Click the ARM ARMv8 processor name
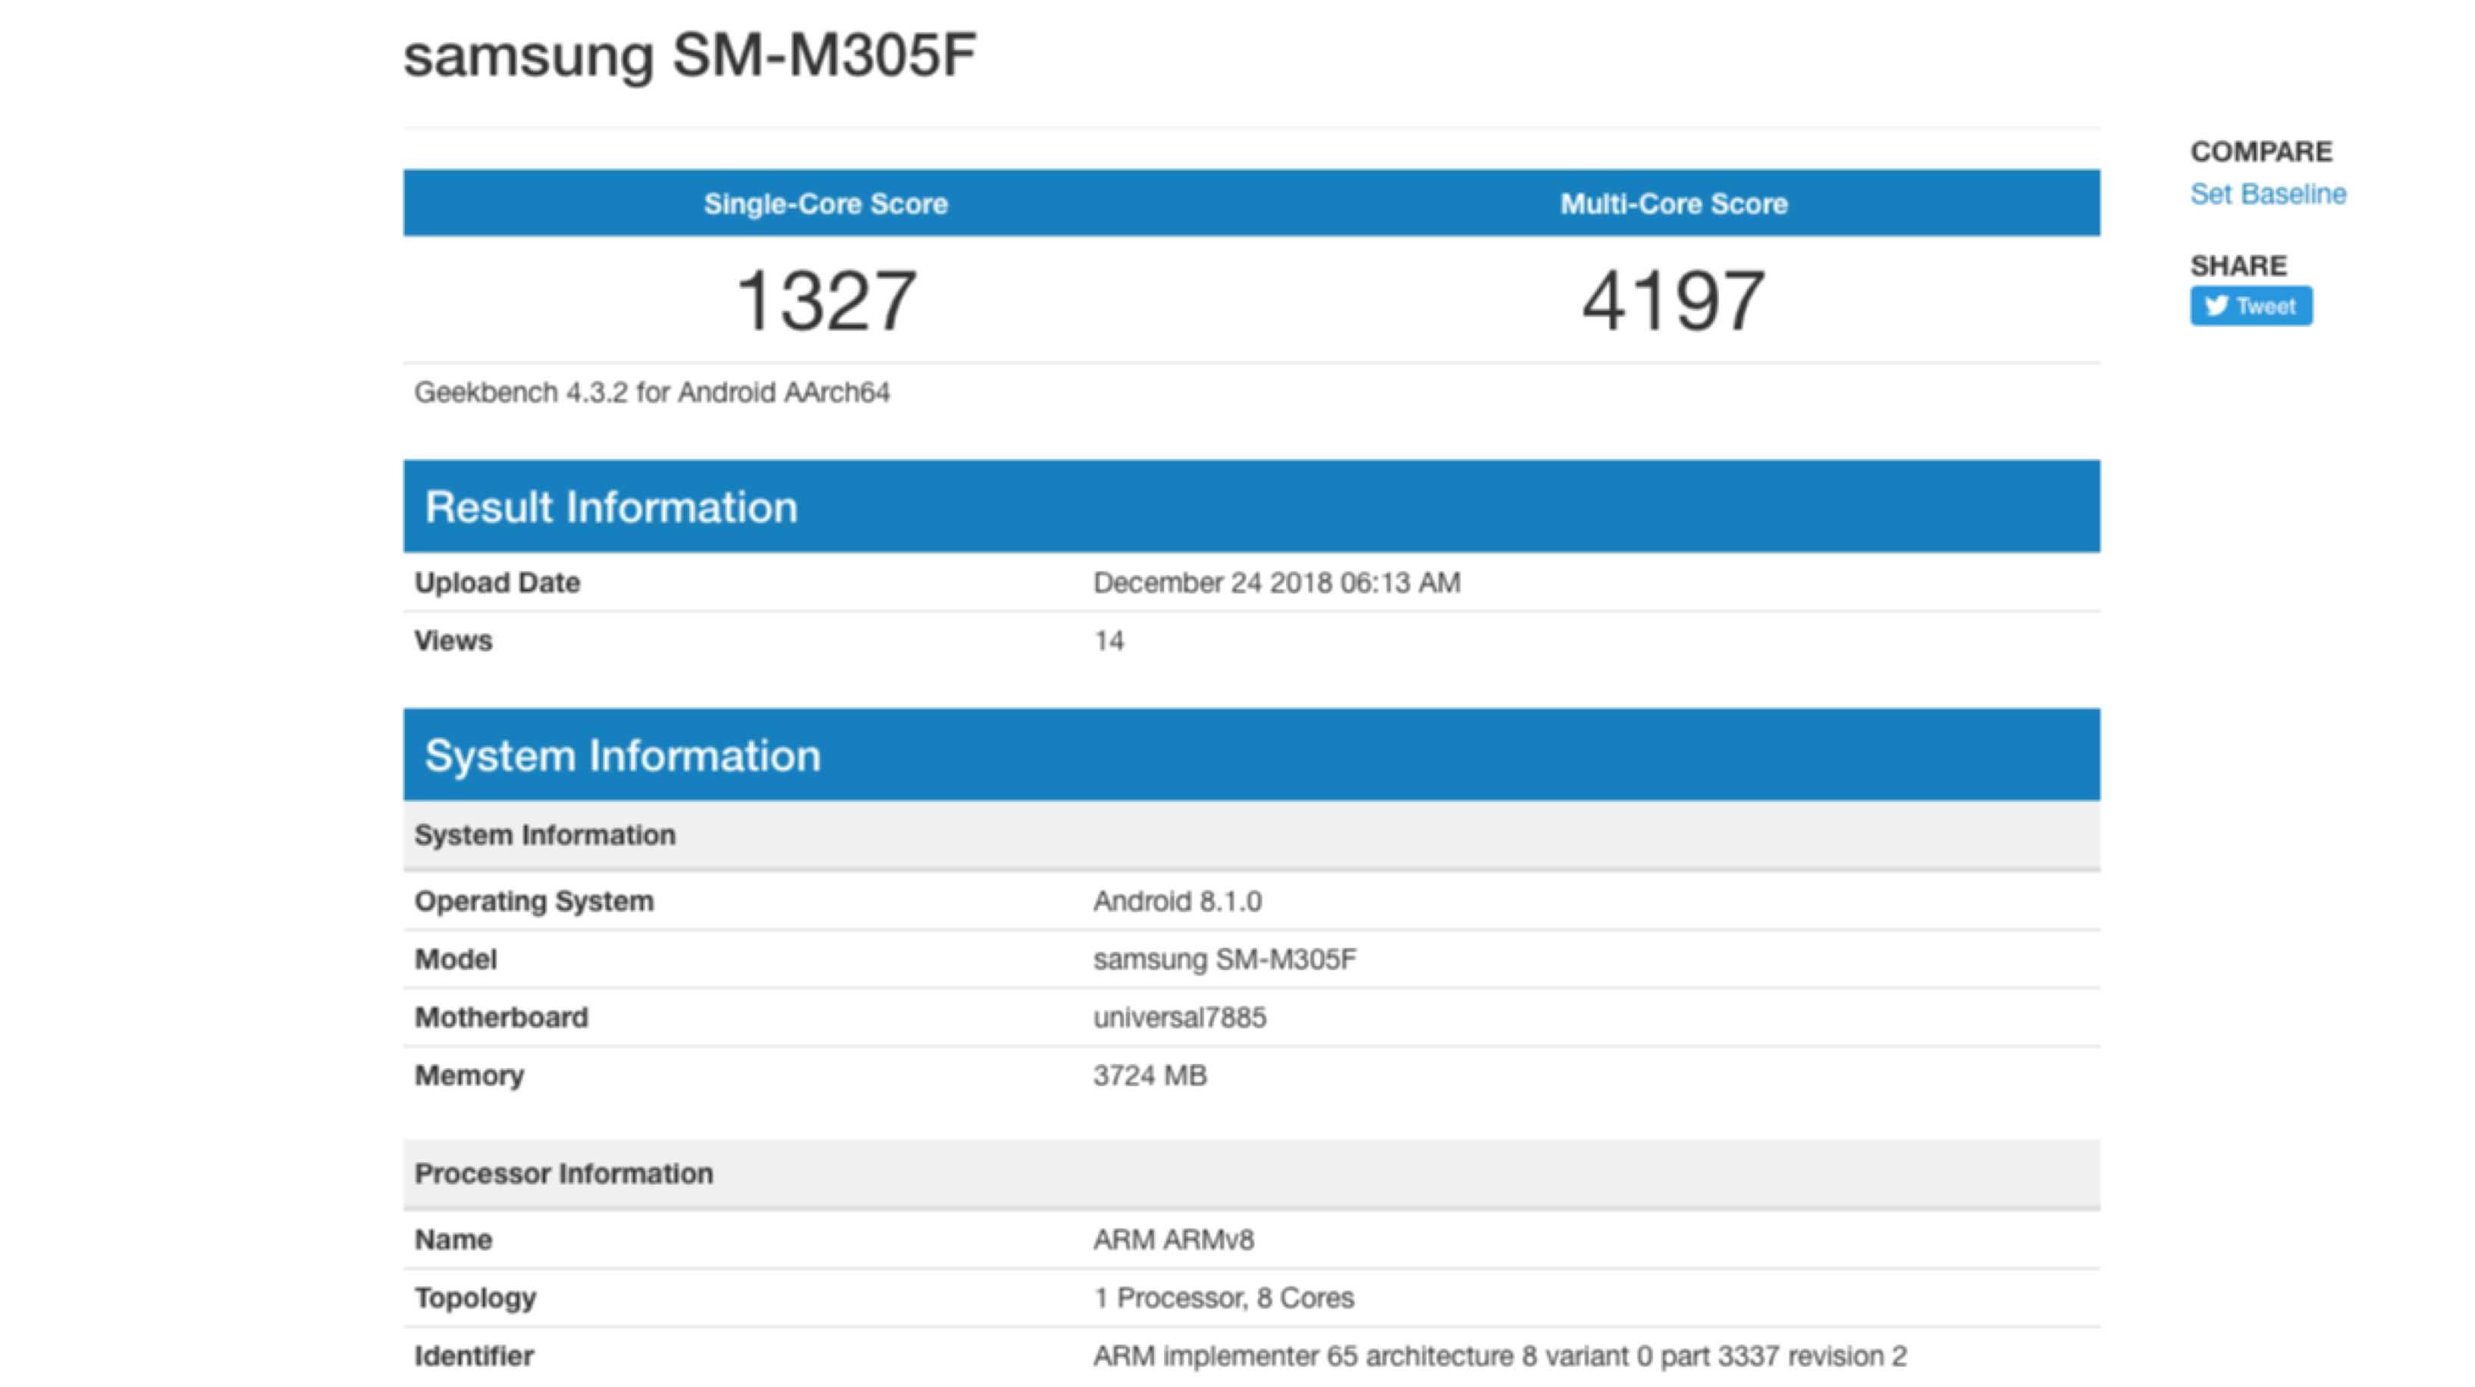Viewport: 2475px width, 1387px height. [x=1172, y=1240]
